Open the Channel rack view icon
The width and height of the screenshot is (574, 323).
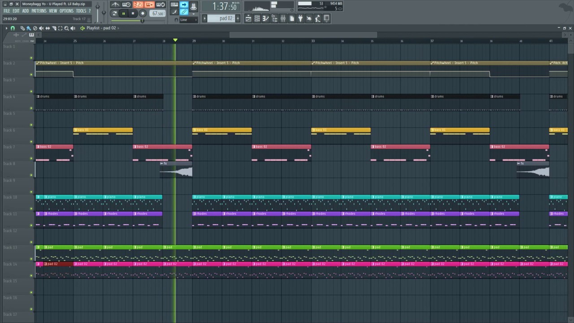[x=257, y=18]
